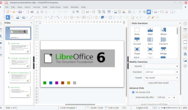Click the Print icon in toolbar
This screenshot has height=110, width=188.
tap(32, 12)
